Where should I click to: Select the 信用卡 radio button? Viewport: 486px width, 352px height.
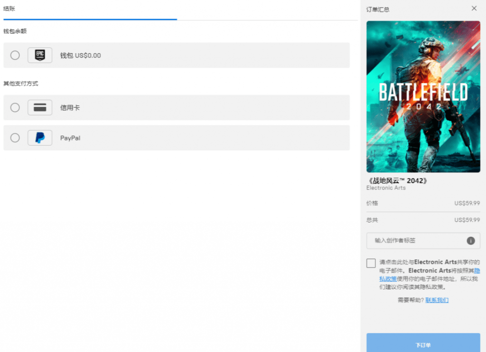(15, 108)
